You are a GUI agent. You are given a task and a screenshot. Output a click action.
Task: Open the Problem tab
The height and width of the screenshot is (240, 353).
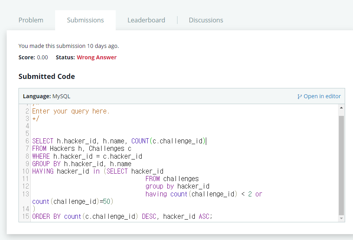(31, 20)
